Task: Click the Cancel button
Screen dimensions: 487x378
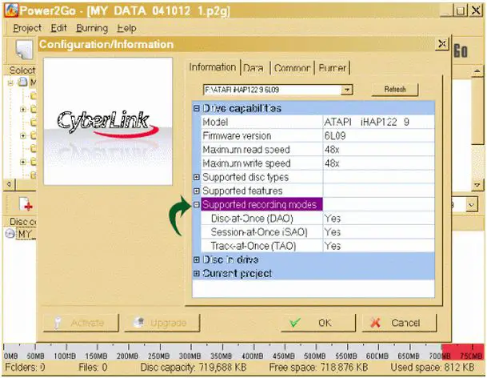Action: pyautogui.click(x=399, y=323)
